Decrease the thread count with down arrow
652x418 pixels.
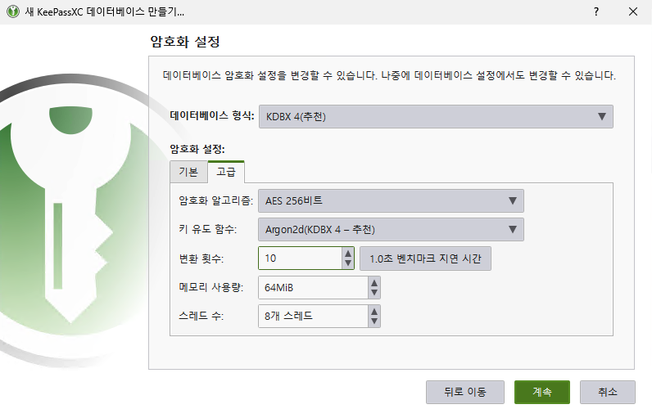374,321
